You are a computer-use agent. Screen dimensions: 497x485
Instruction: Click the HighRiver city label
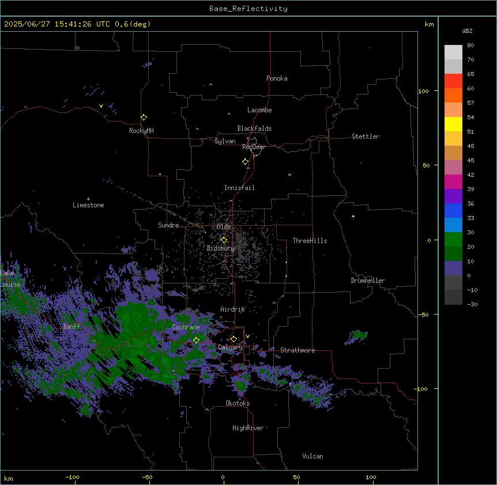click(248, 428)
